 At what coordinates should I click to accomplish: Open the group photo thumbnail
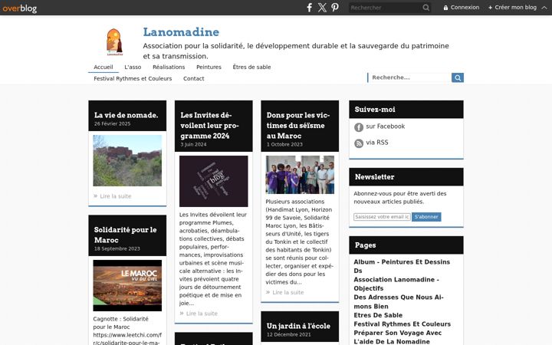pyautogui.click(x=300, y=175)
